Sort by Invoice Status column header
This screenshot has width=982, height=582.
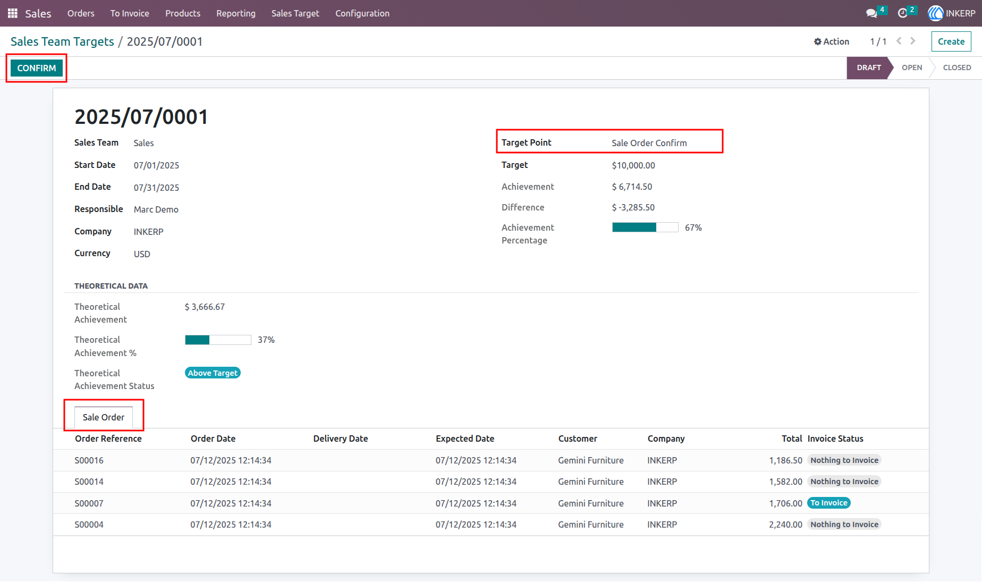835,438
